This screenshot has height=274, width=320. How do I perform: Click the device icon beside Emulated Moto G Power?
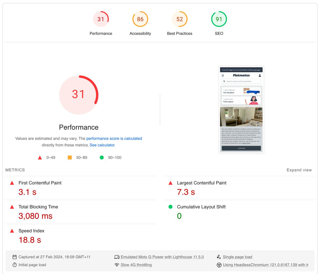point(117,257)
